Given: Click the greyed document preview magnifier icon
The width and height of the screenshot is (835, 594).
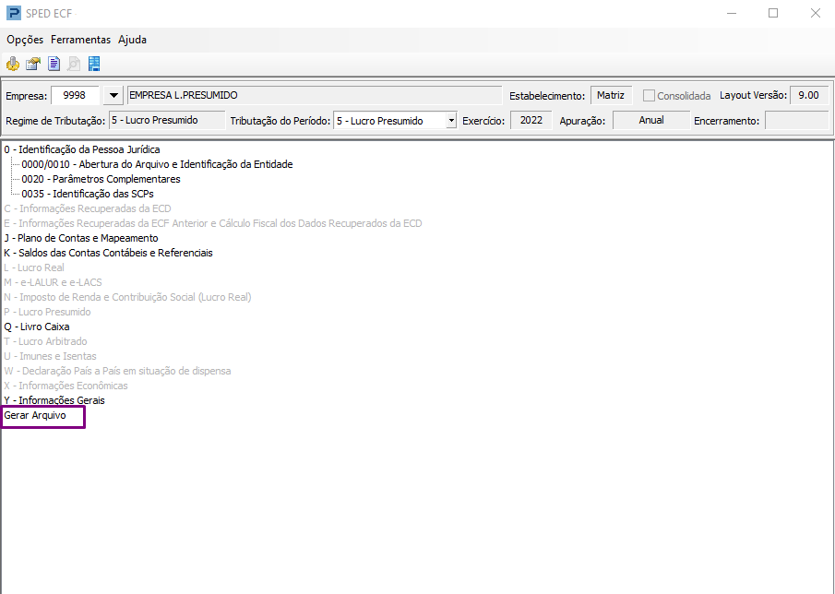Looking at the screenshot, I should coord(74,64).
